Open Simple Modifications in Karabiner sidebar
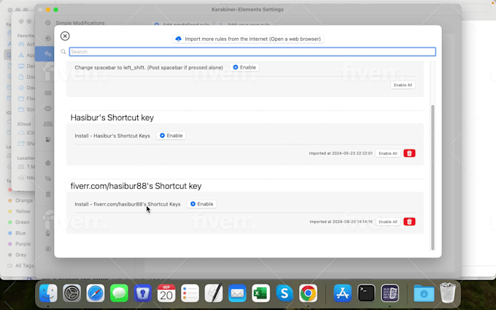The height and width of the screenshot is (310, 496). click(80, 23)
